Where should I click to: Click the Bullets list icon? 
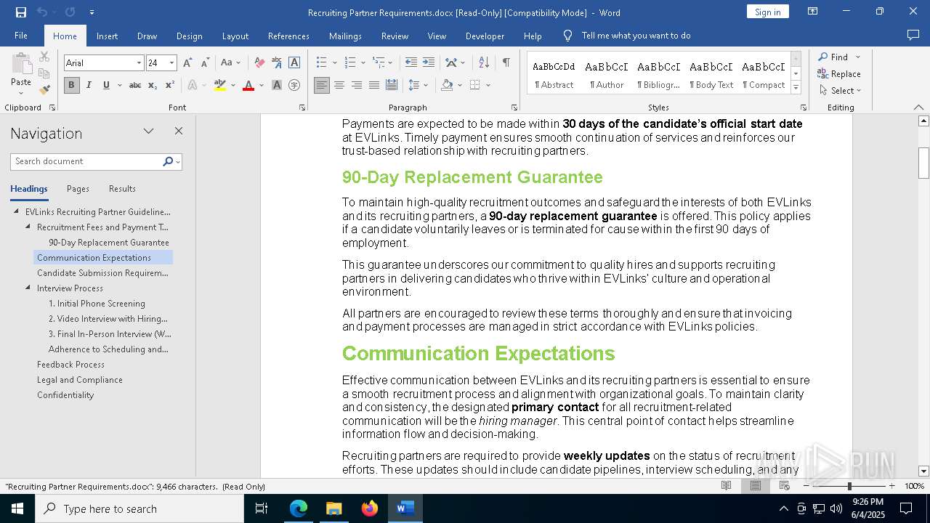coord(321,63)
